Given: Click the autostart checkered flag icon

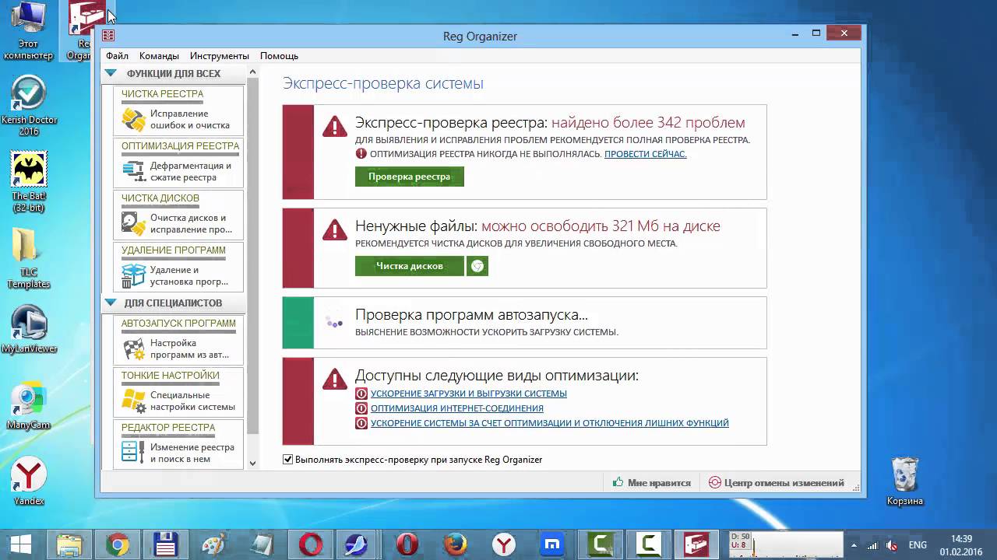Looking at the screenshot, I should coord(134,348).
